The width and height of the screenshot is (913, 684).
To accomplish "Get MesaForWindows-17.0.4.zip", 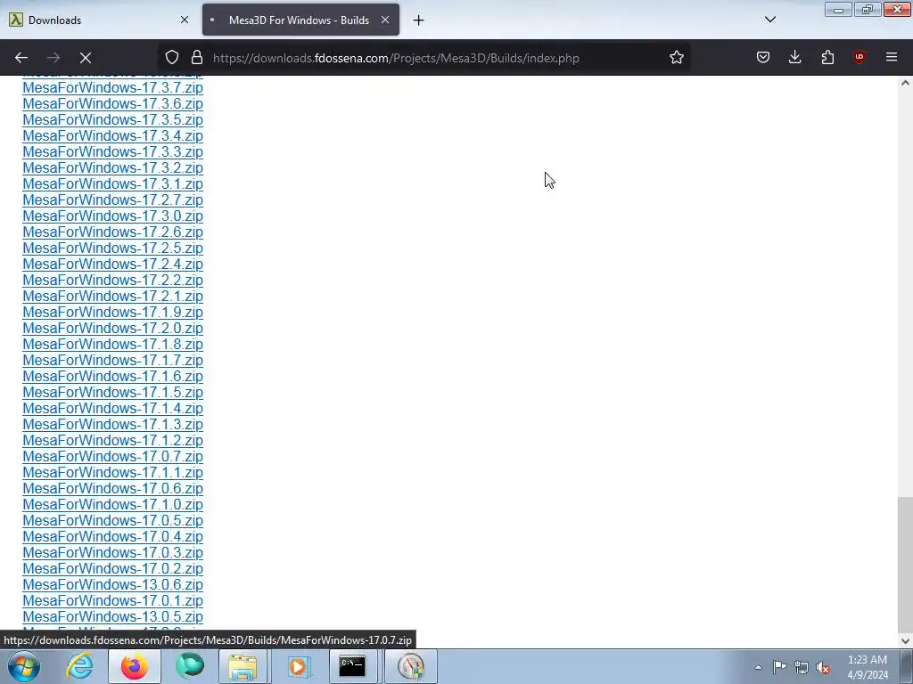I will click(x=113, y=537).
